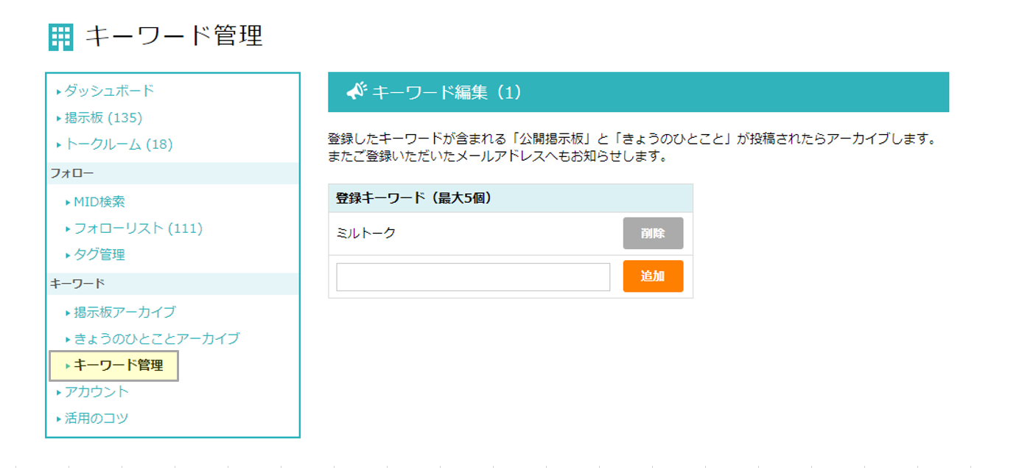This screenshot has width=1022, height=468.
Task: Click the megaphone icon in the キーワード編集 header
Action: click(x=357, y=91)
